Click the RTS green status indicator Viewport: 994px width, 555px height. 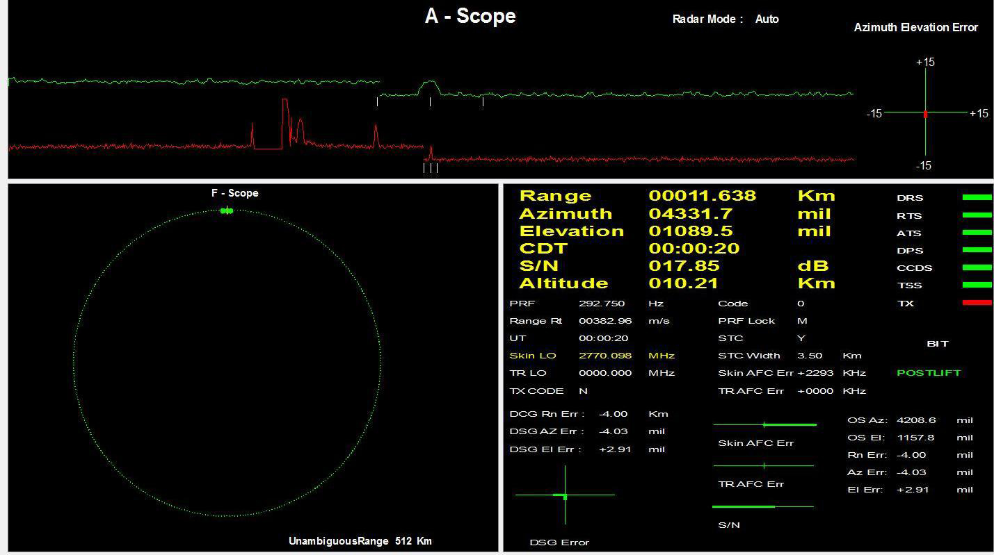(x=977, y=215)
